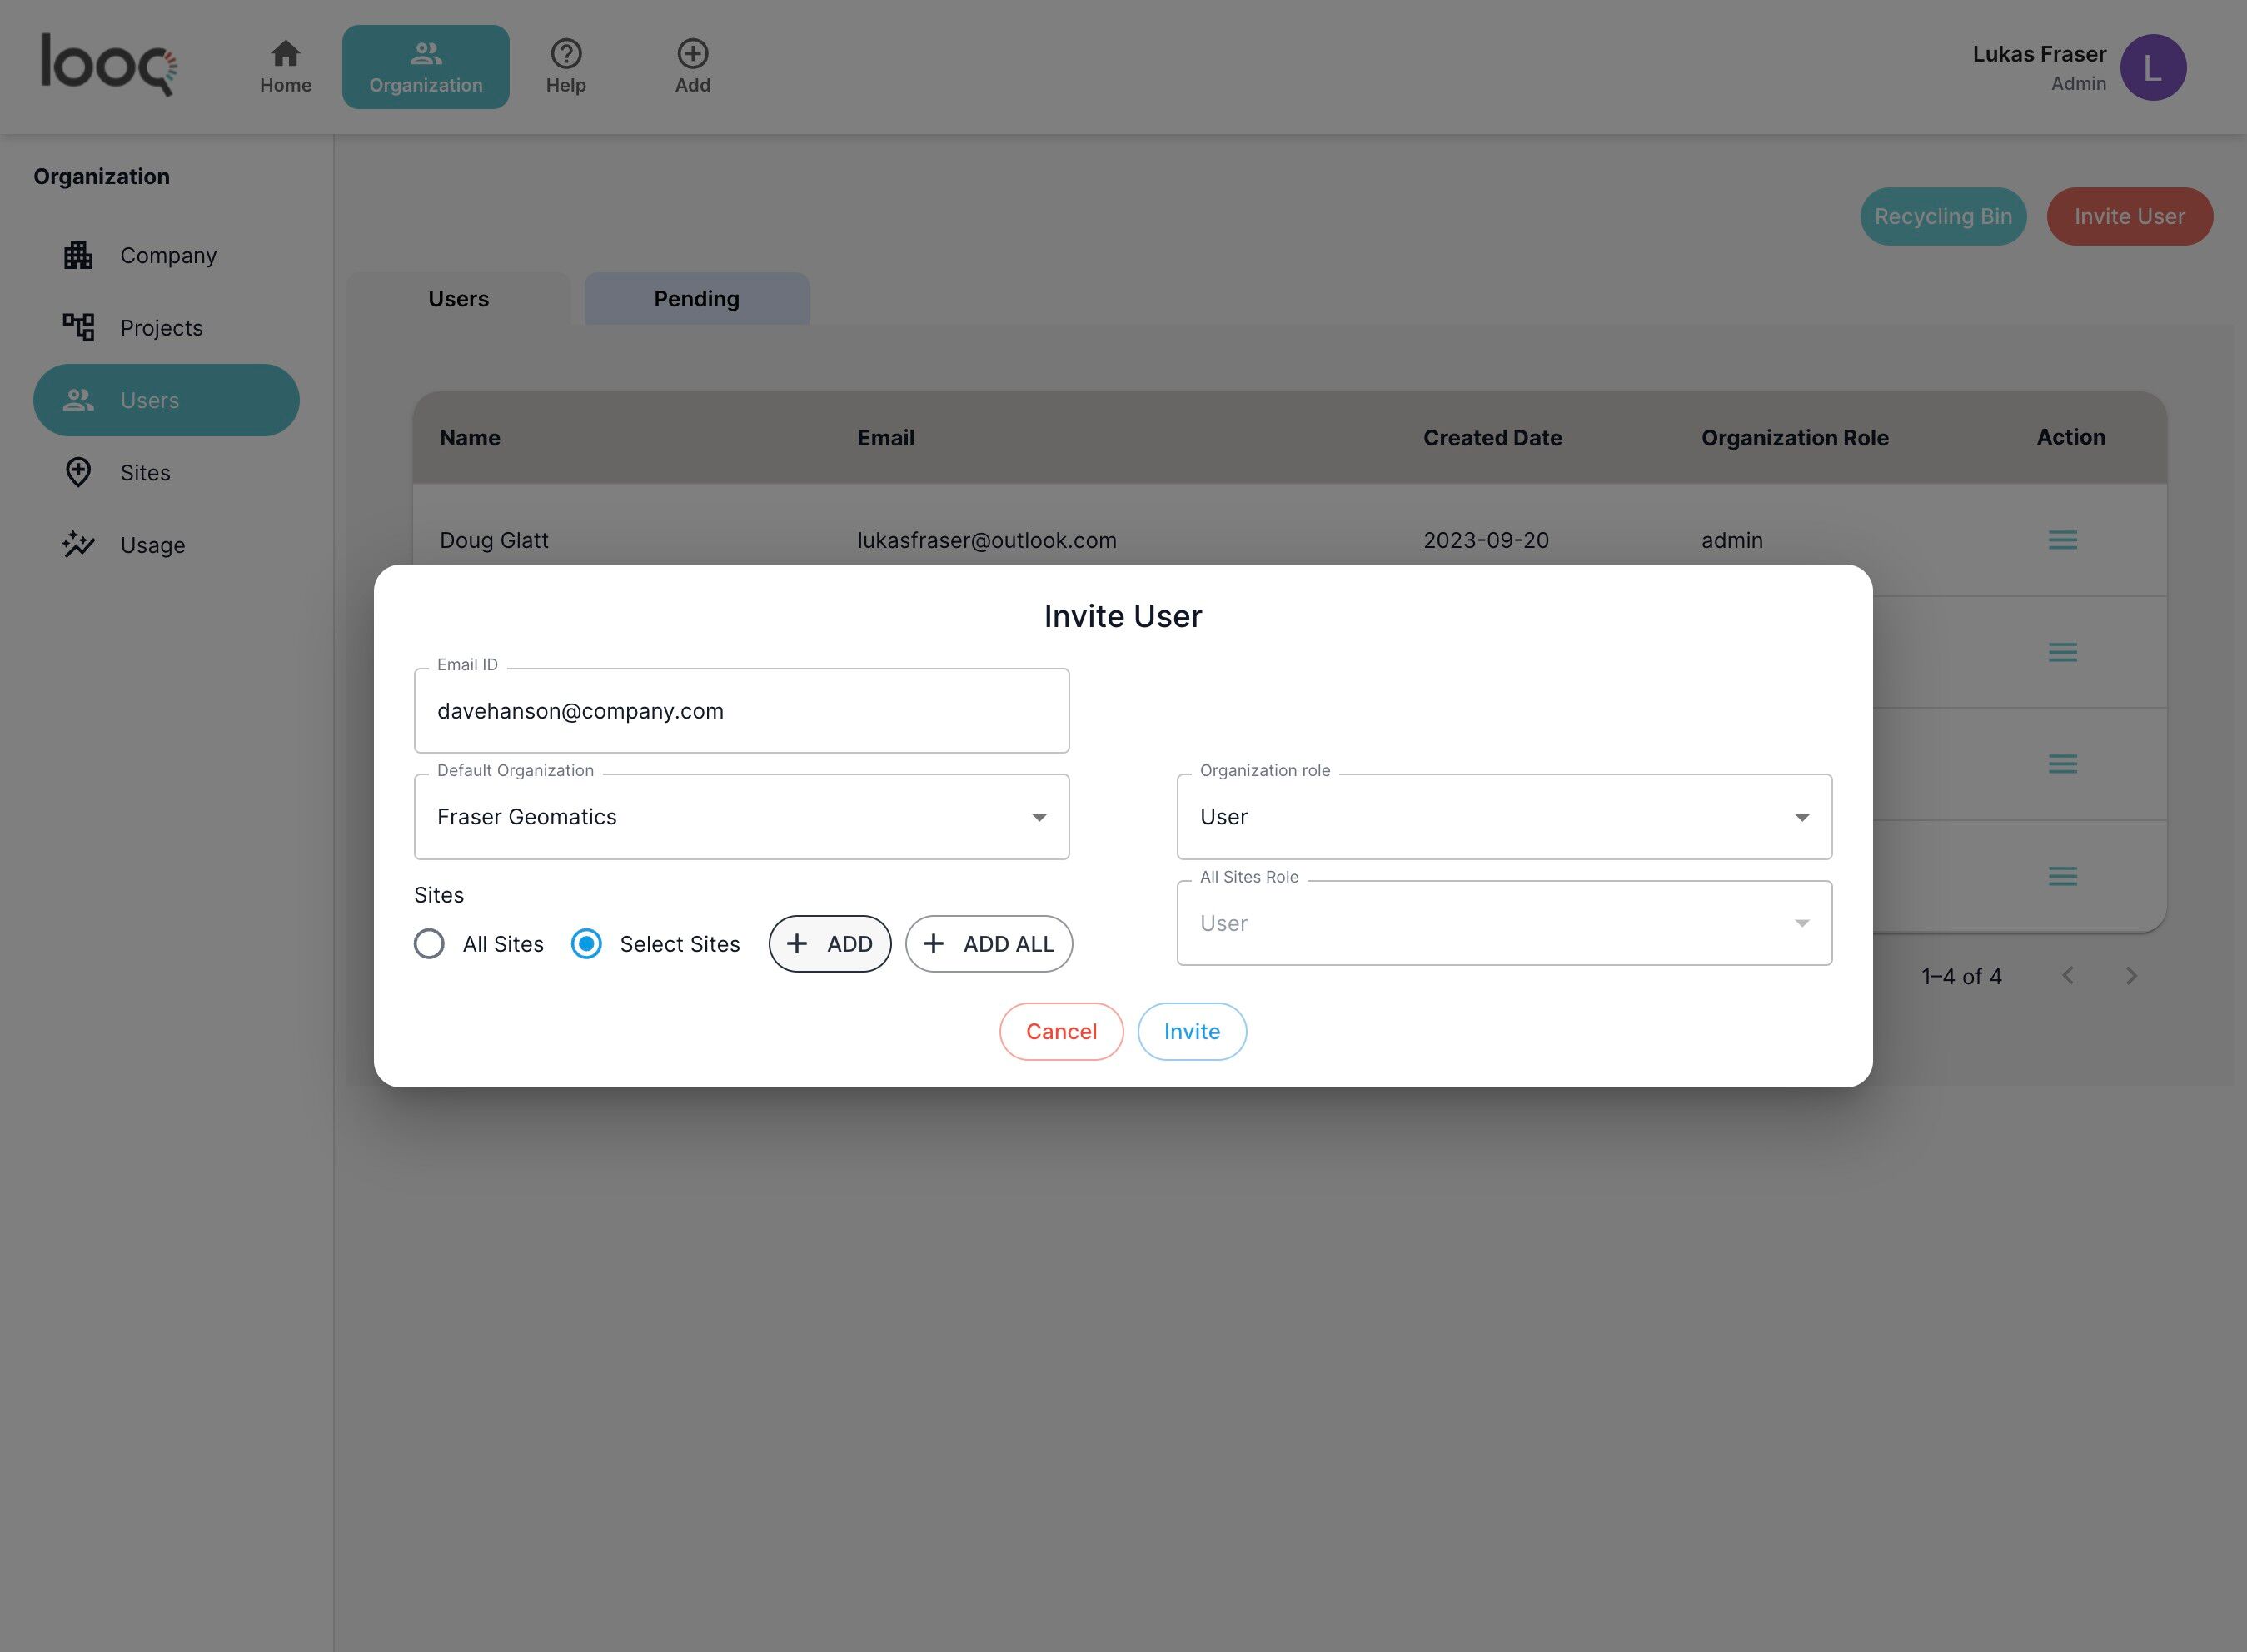Click the Lukas Fraser profile avatar
Image resolution: width=2247 pixels, height=1652 pixels.
tap(2152, 68)
